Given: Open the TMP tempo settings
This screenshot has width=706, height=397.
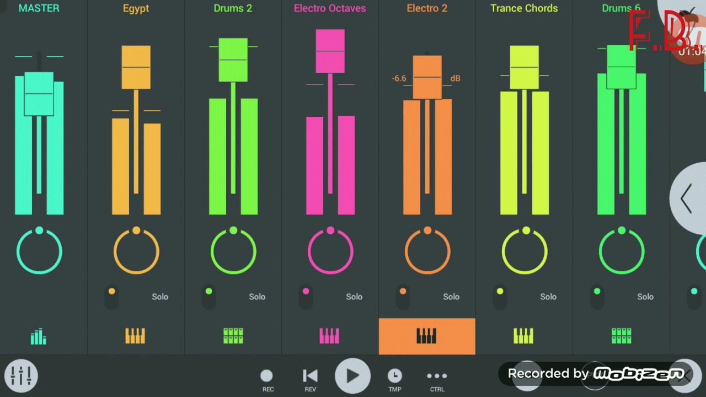Looking at the screenshot, I should (x=395, y=379).
